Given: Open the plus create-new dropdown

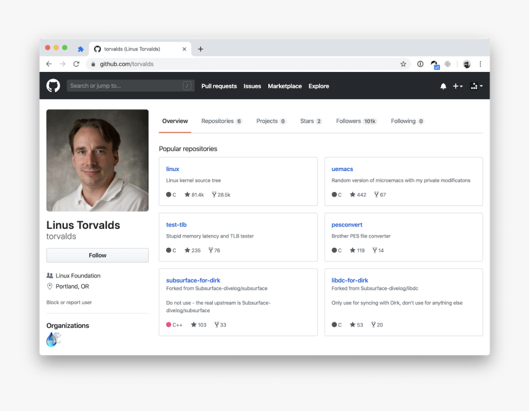Looking at the screenshot, I should 458,86.
